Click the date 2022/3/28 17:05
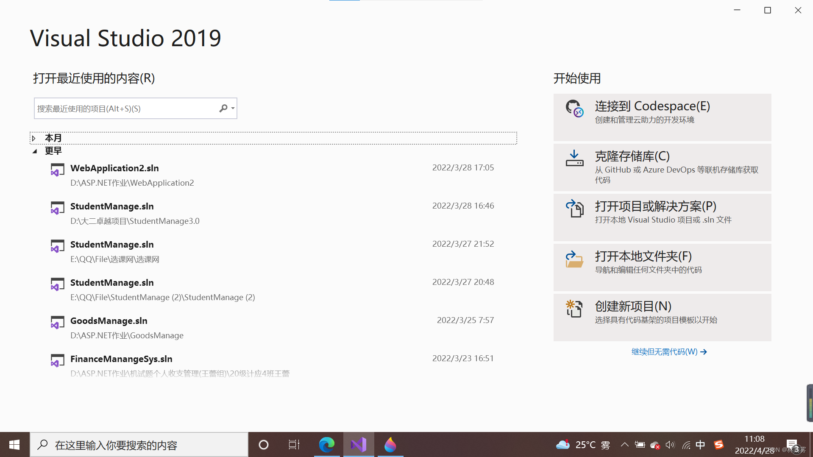The image size is (813, 457). (x=463, y=167)
